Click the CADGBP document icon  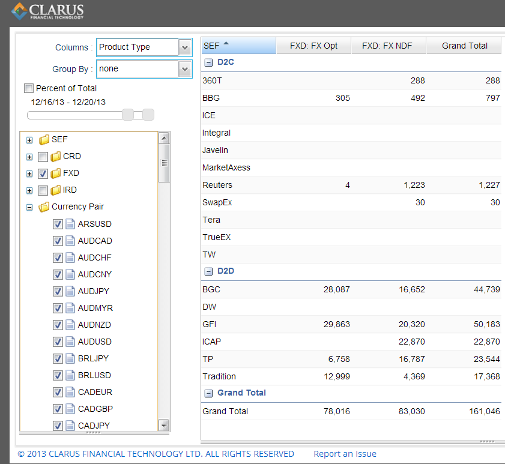click(x=70, y=409)
